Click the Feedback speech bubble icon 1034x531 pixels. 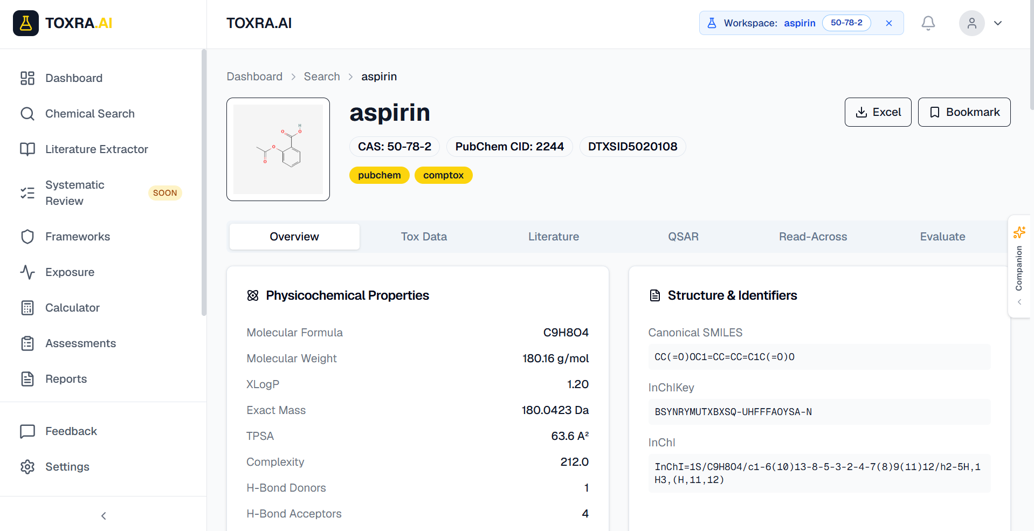(x=27, y=431)
